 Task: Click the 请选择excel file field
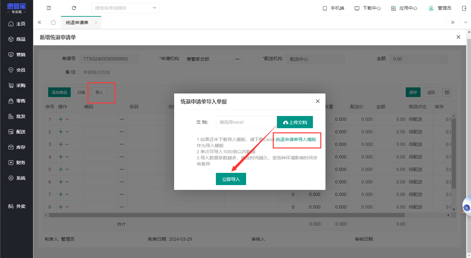click(x=246, y=122)
